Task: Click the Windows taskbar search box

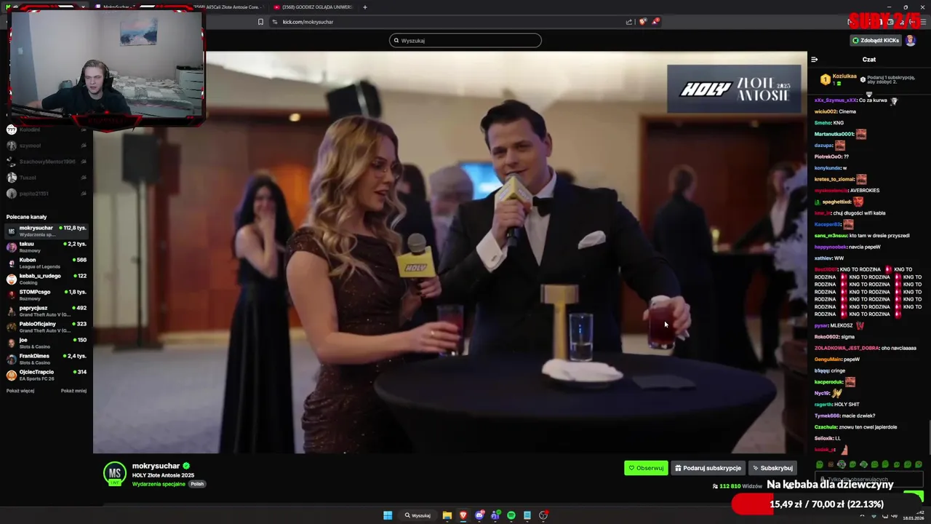Action: (418, 515)
